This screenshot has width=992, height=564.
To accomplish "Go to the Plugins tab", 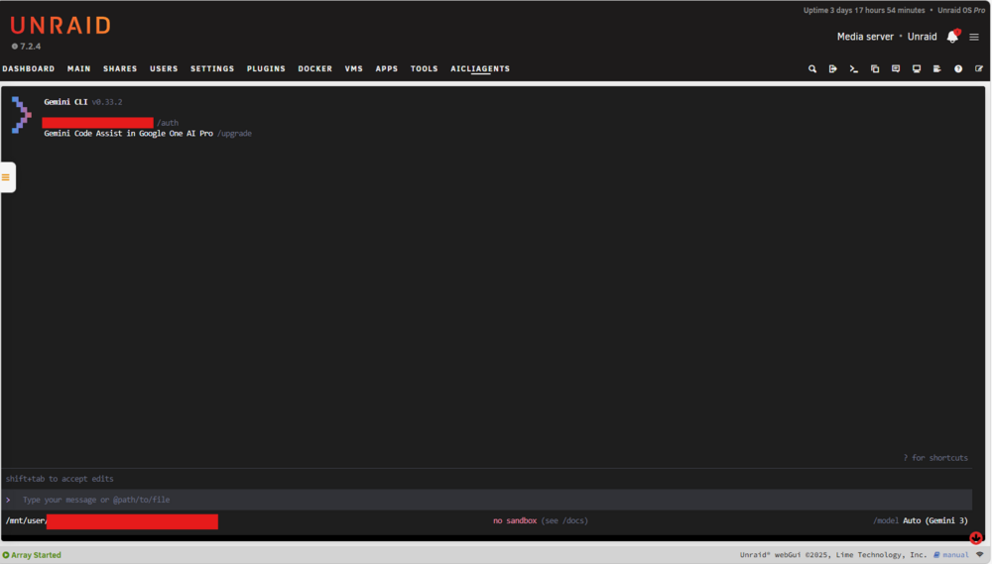I will 266,69.
